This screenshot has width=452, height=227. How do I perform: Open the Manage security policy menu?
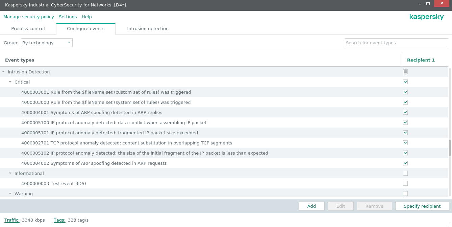pos(29,17)
